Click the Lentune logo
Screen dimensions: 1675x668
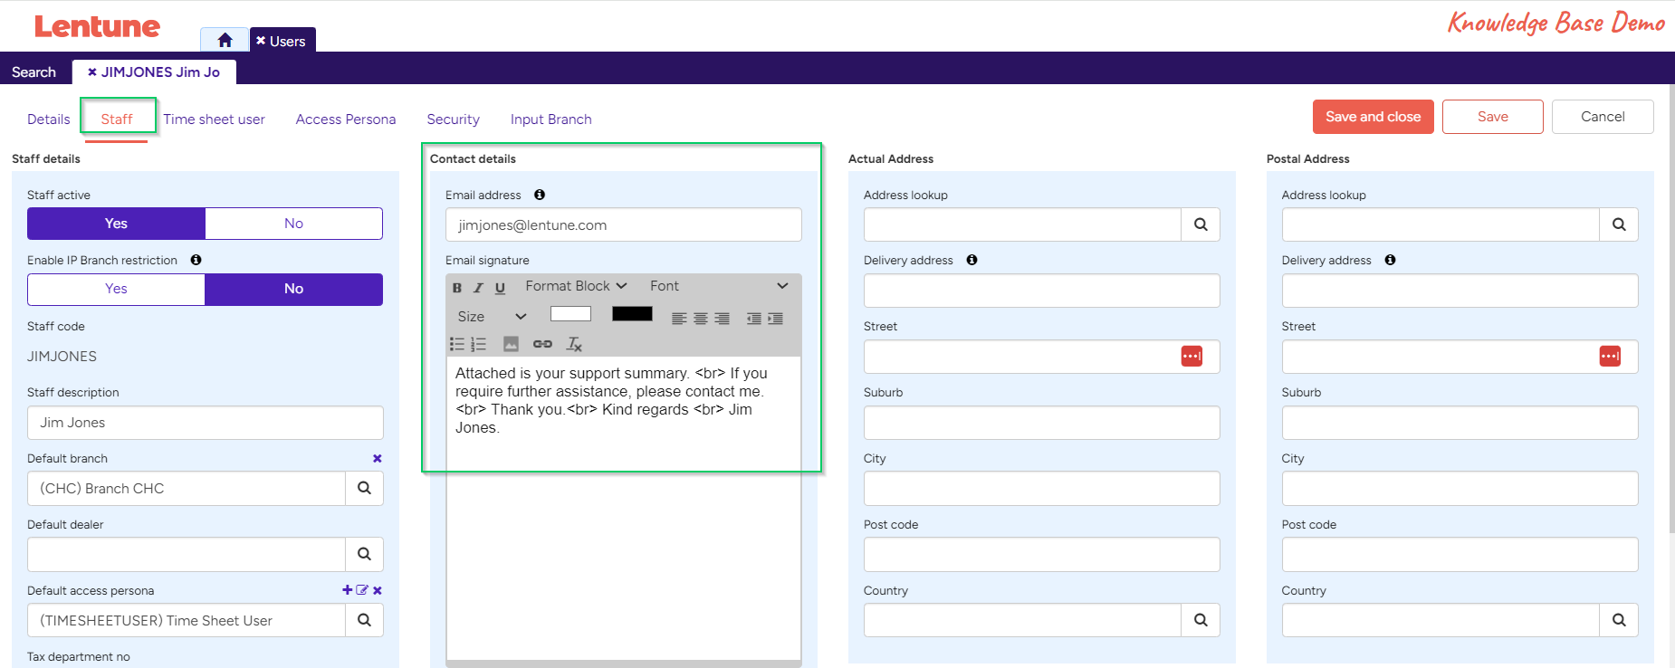pyautogui.click(x=97, y=26)
